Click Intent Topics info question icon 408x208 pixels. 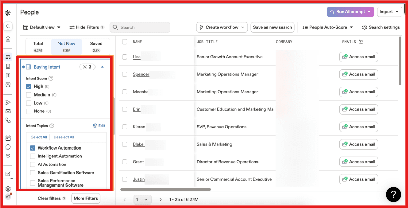pyautogui.click(x=52, y=126)
